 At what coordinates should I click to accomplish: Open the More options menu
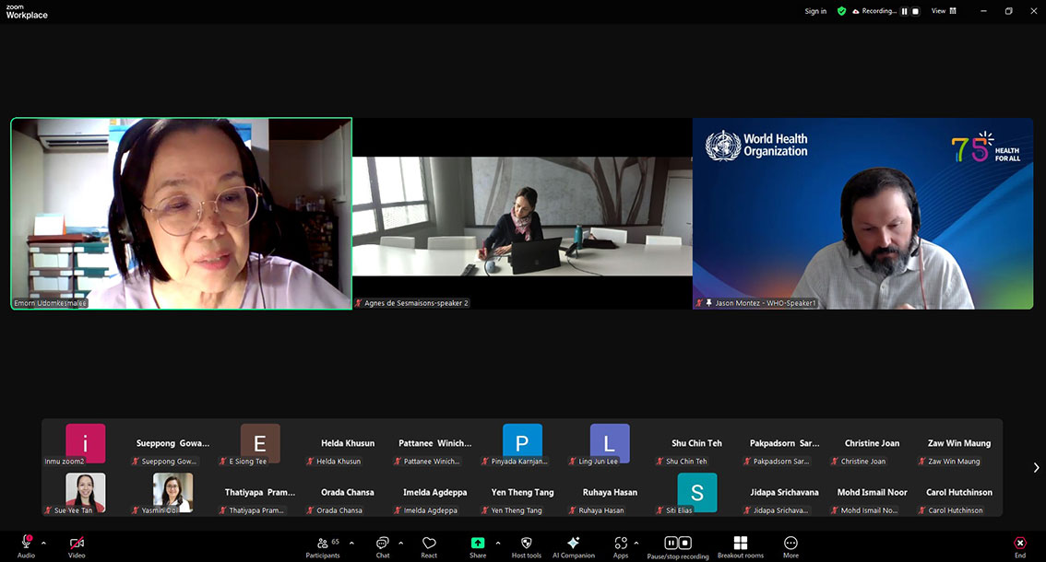click(x=790, y=545)
